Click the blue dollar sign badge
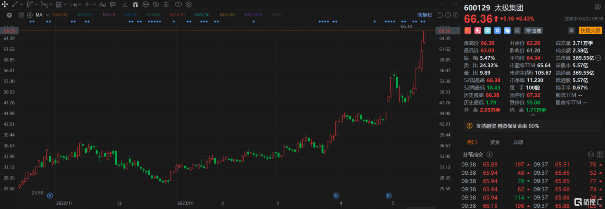This screenshot has height=209, width=605. coord(497,31)
